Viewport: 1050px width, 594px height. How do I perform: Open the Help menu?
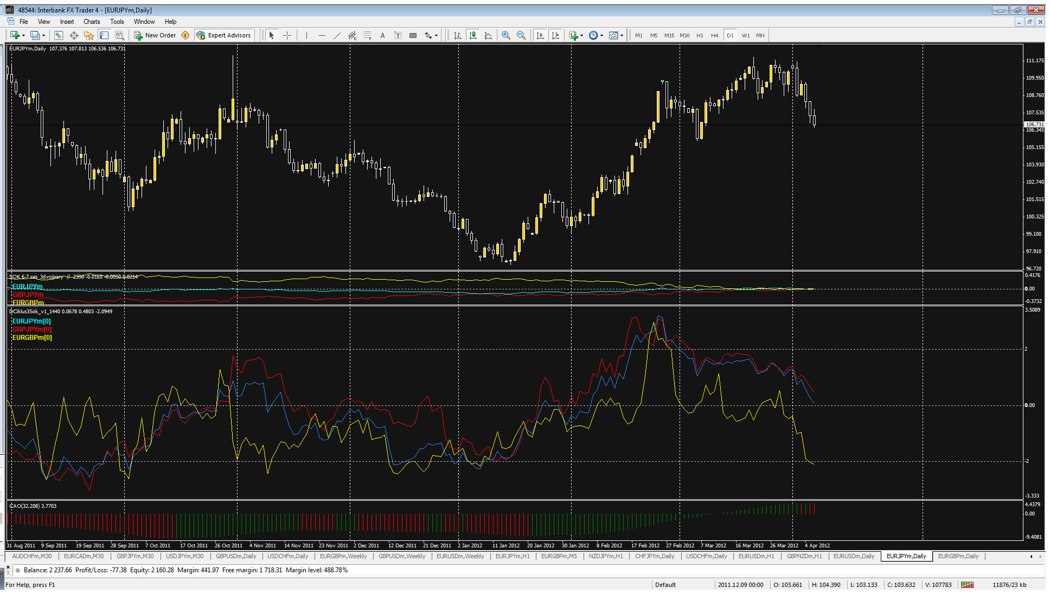point(171,22)
